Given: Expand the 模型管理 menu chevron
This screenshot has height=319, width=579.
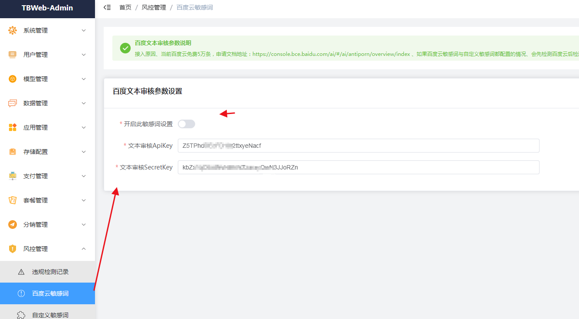Looking at the screenshot, I should click(84, 79).
